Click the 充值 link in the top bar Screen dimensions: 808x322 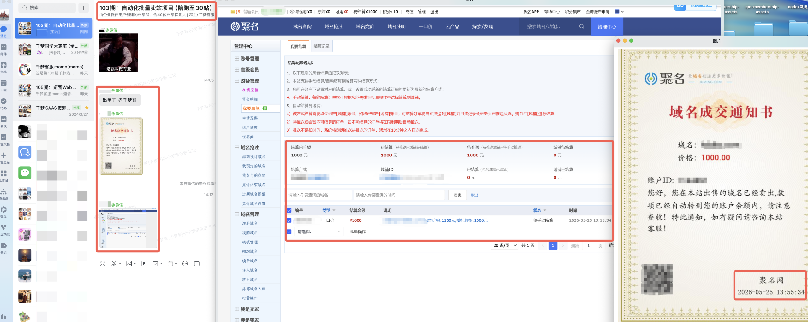pyautogui.click(x=409, y=12)
